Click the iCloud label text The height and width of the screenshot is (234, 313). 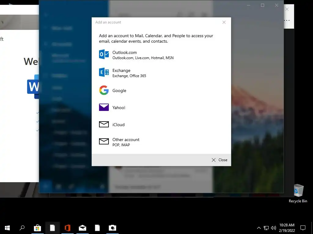118,125
